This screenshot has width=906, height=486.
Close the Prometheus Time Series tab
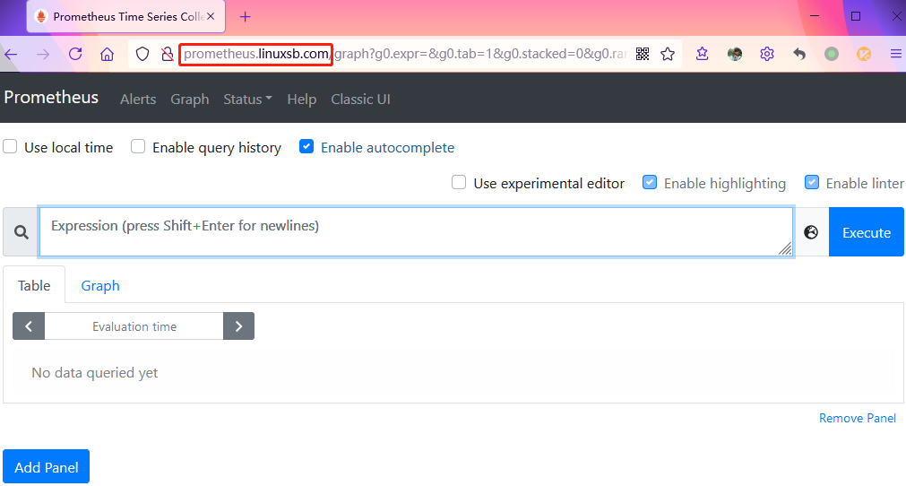[211, 16]
